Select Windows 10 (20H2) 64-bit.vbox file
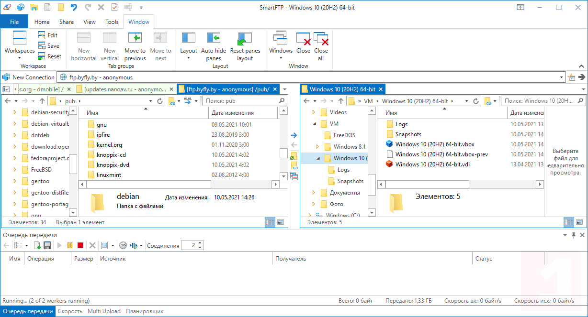 click(434, 144)
